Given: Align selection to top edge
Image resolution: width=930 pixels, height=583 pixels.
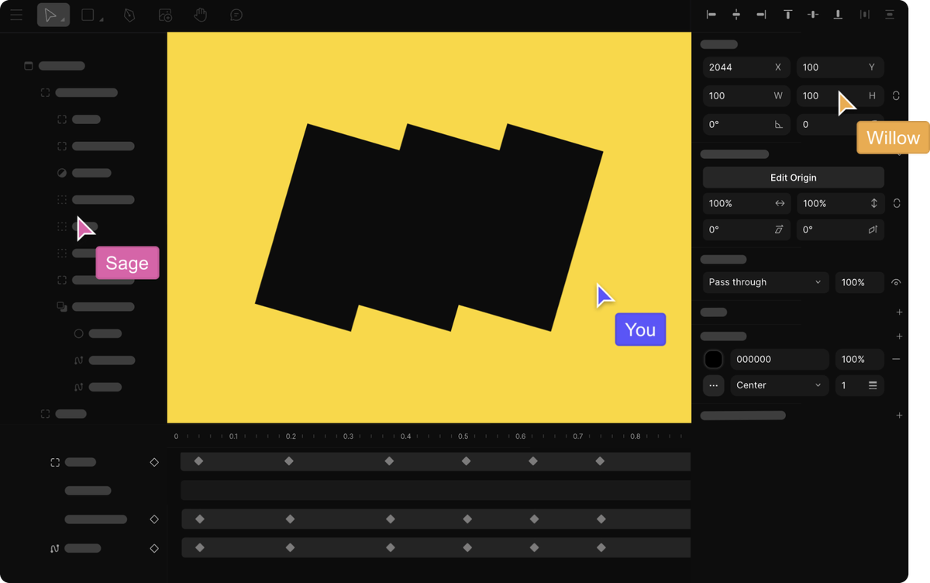Looking at the screenshot, I should point(787,15).
